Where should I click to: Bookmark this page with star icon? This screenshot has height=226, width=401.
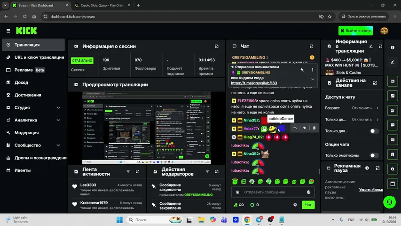(x=330, y=16)
